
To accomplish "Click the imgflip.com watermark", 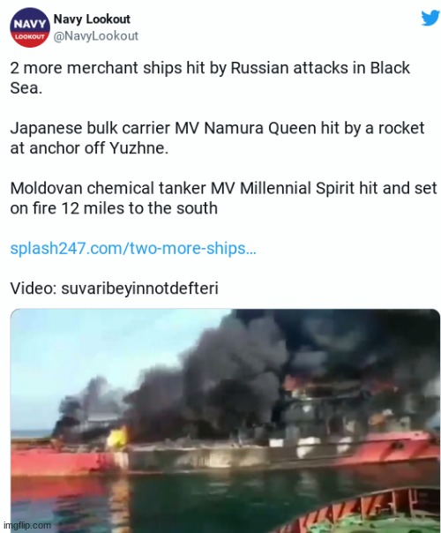I will click(x=27, y=525).
